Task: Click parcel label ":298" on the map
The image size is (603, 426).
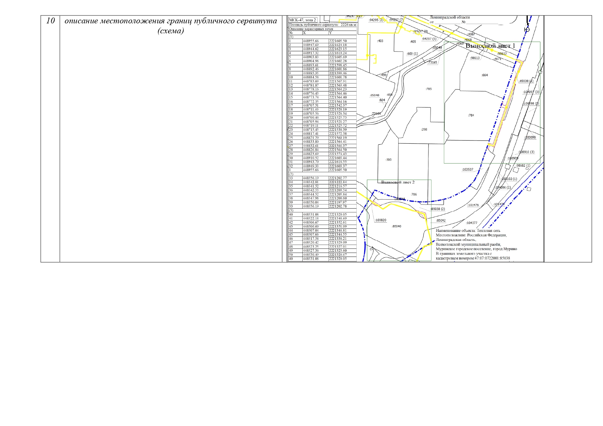Action: (424, 130)
